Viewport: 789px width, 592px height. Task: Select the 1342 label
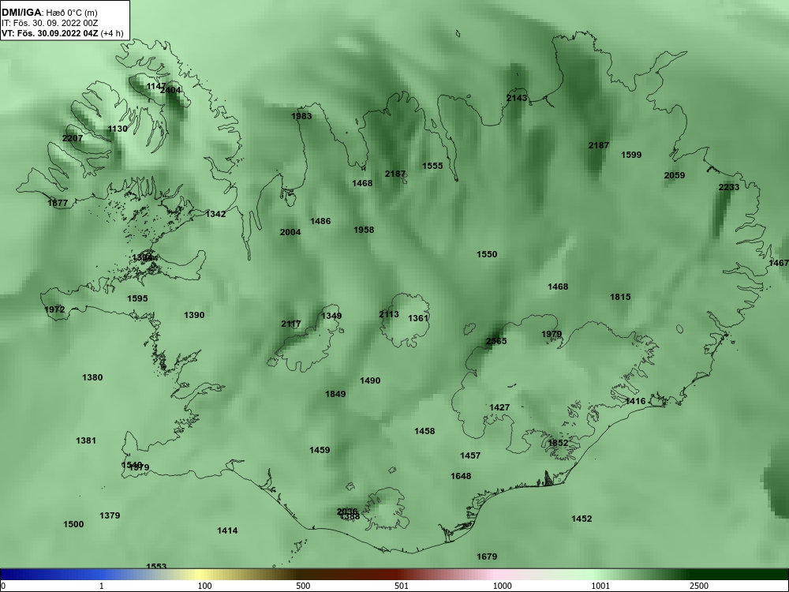click(x=216, y=215)
